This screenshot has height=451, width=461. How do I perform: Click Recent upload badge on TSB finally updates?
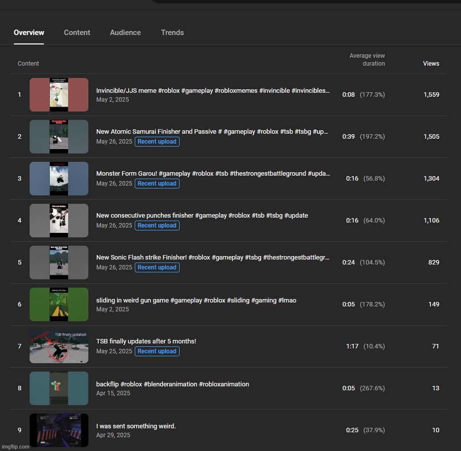[x=157, y=351]
